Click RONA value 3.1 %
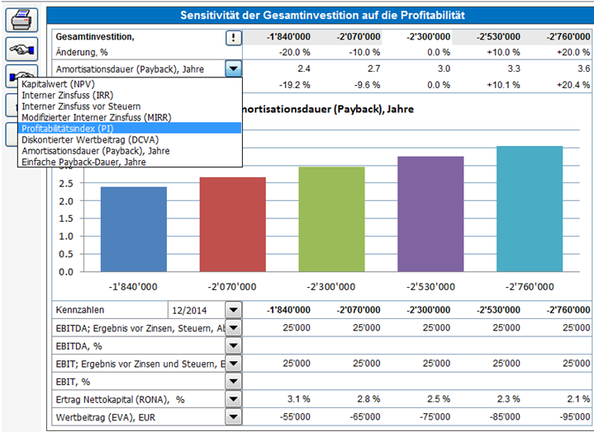594x432 pixels. [298, 399]
